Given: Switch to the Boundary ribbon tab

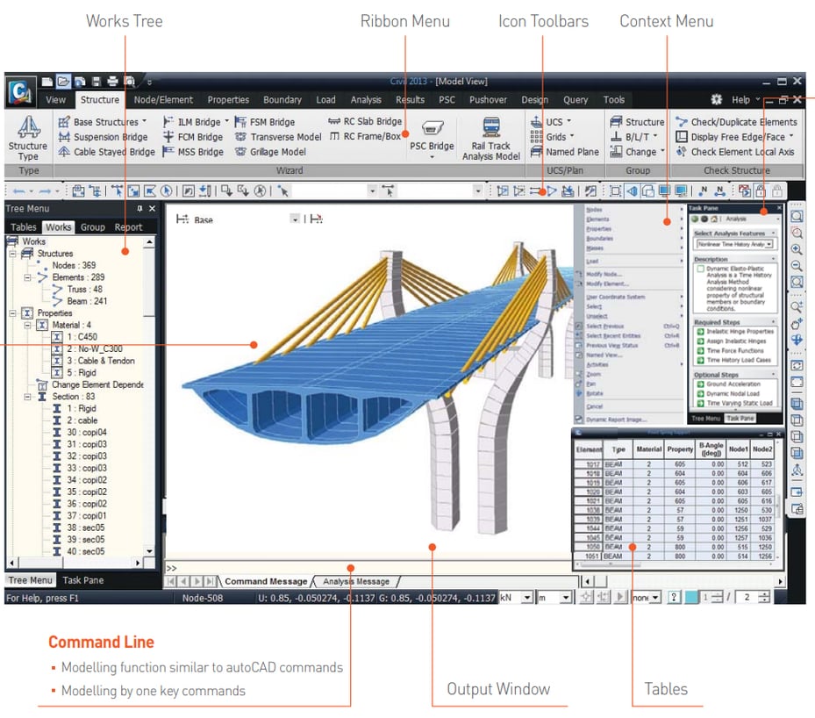Looking at the screenshot, I should coord(282,100).
